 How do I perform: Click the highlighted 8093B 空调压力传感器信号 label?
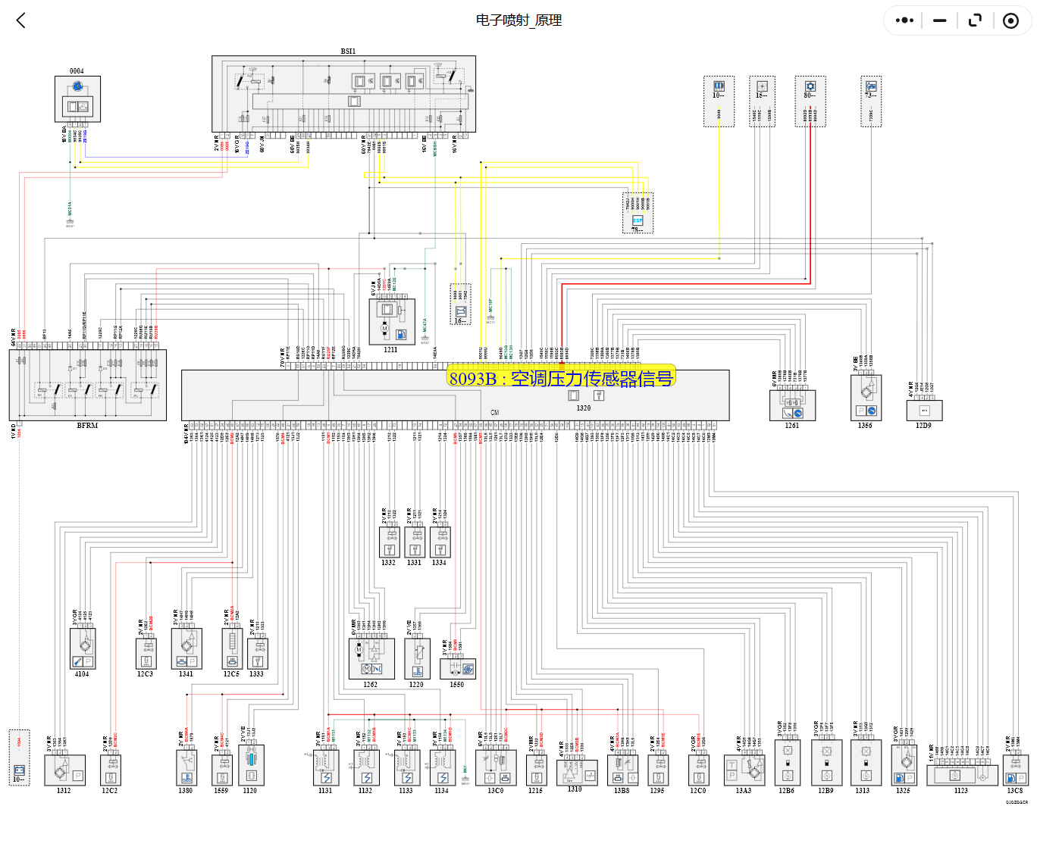tap(562, 376)
